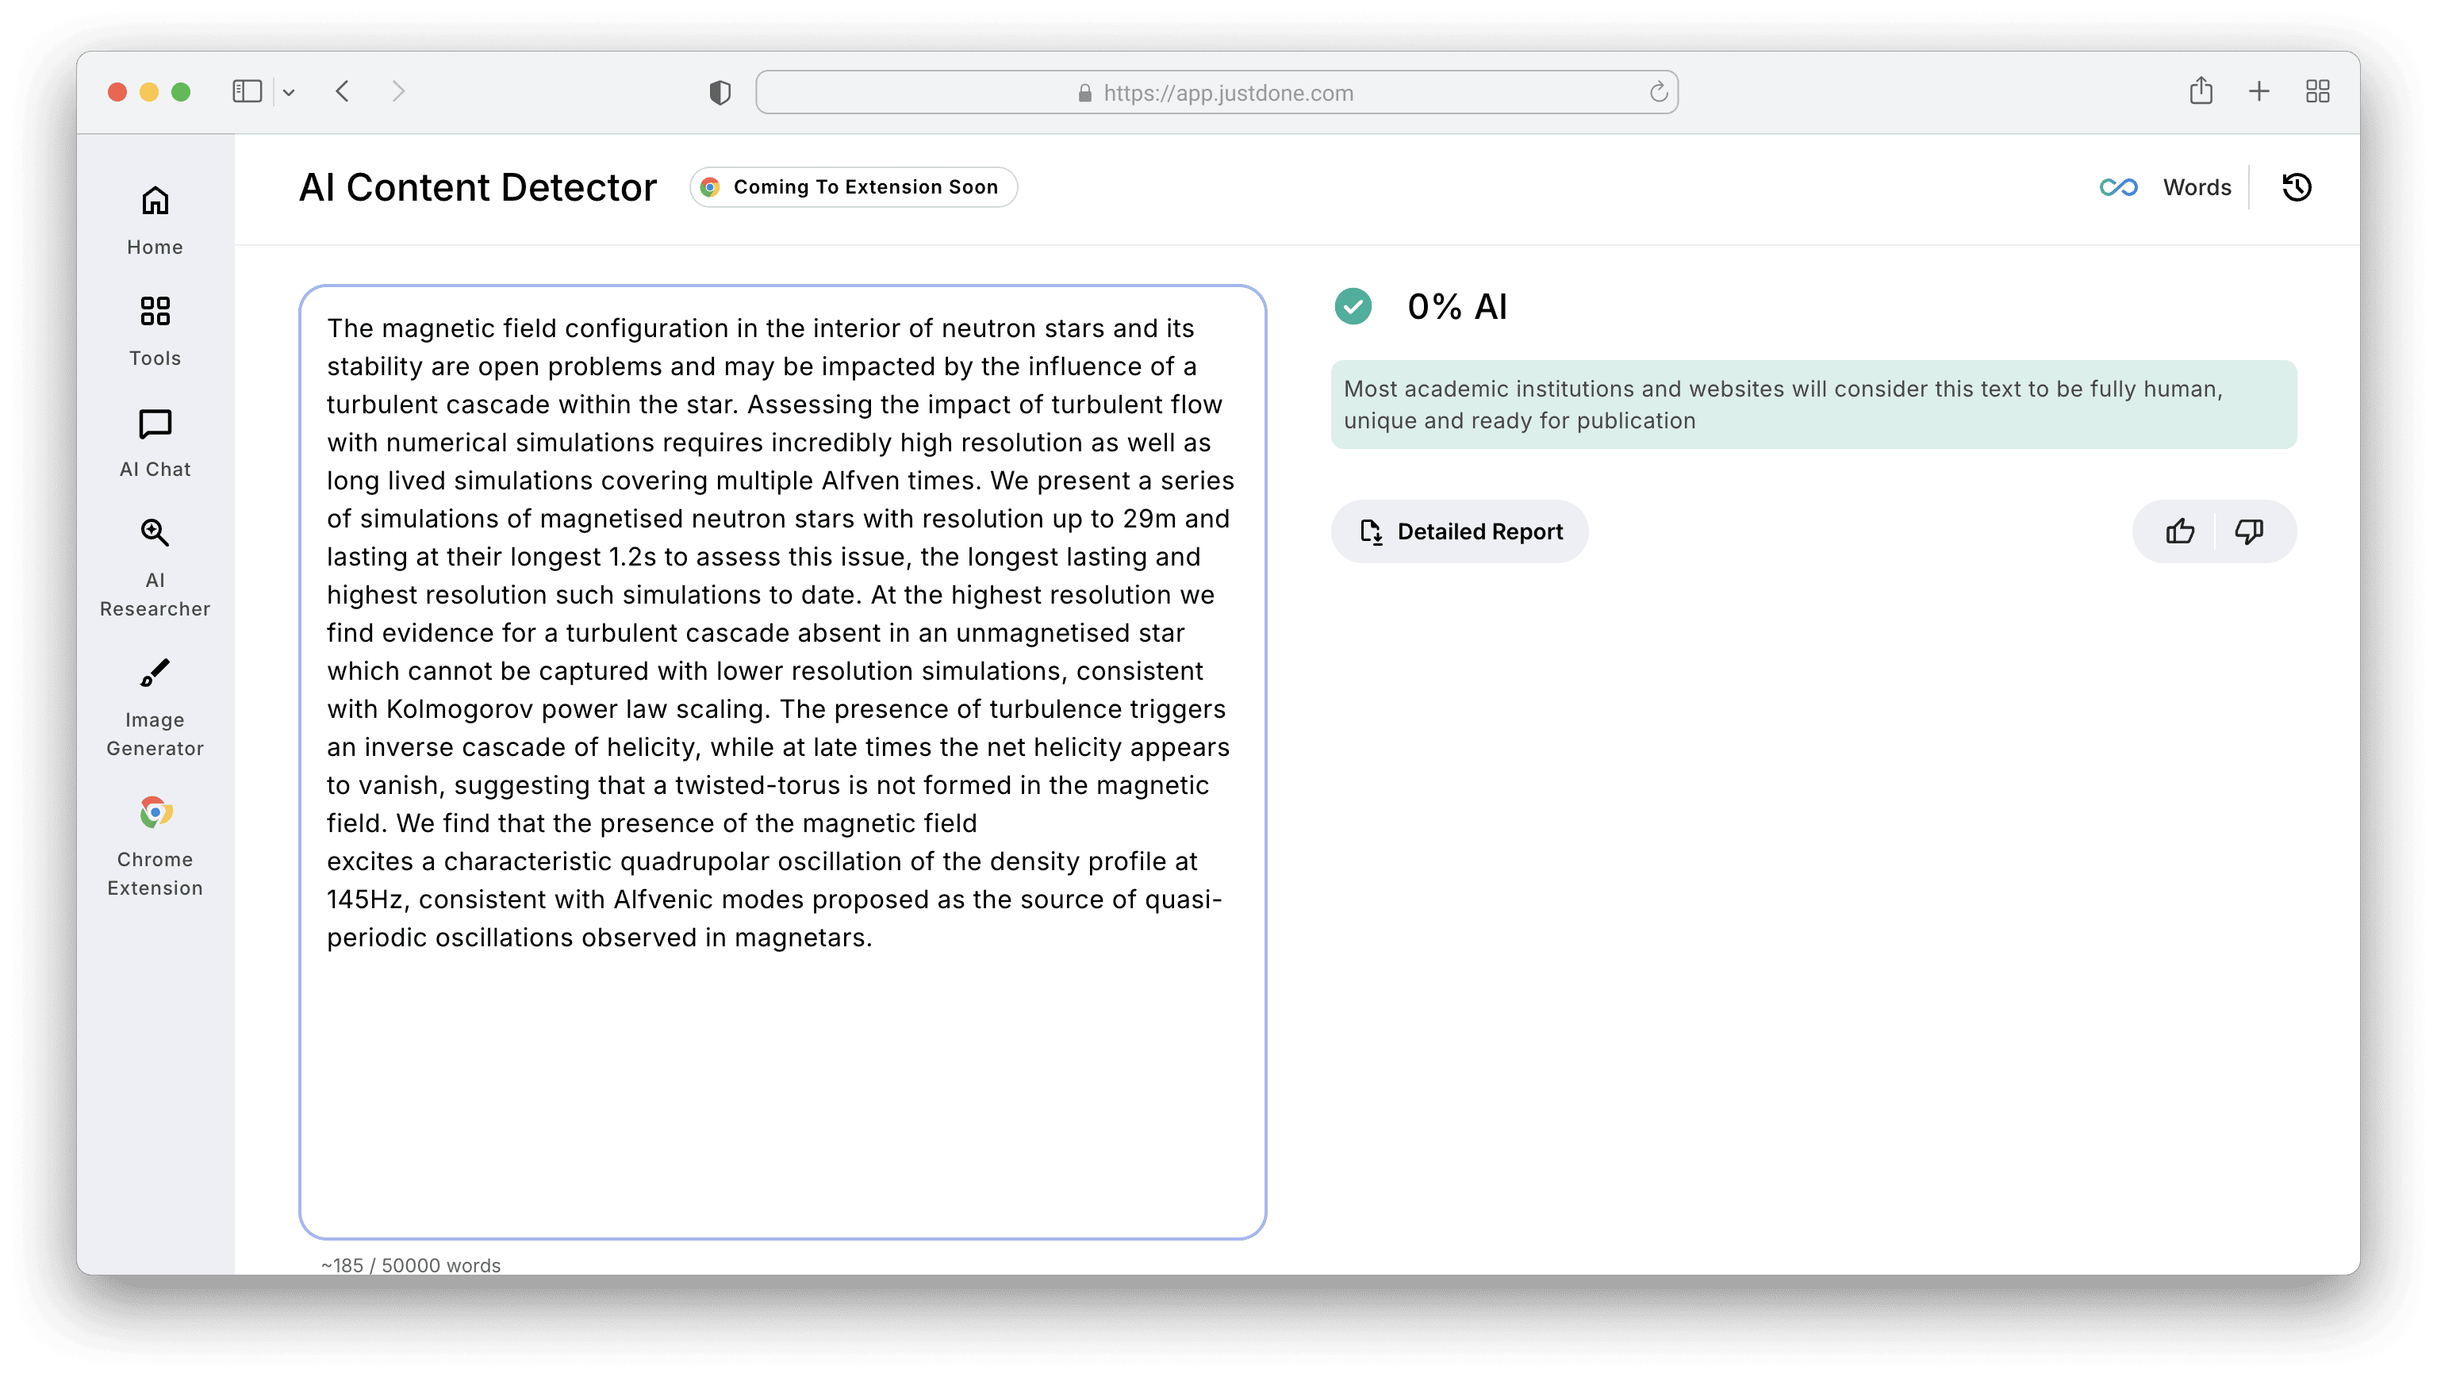Go to Home in sidebar
Viewport: 2437px width, 1377px height.
point(155,220)
